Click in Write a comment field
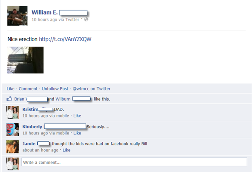 pyautogui.click(x=134, y=162)
